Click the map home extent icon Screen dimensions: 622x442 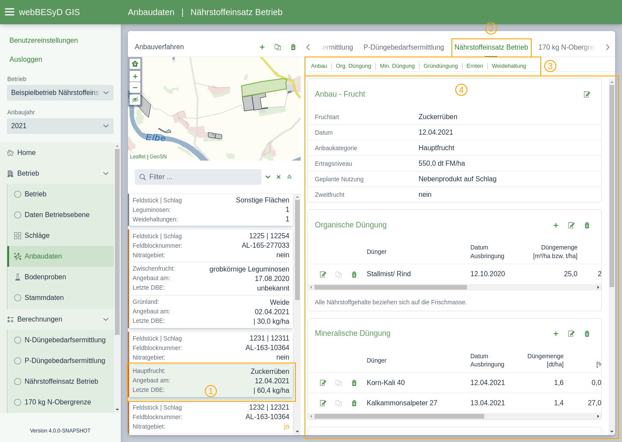coord(135,64)
